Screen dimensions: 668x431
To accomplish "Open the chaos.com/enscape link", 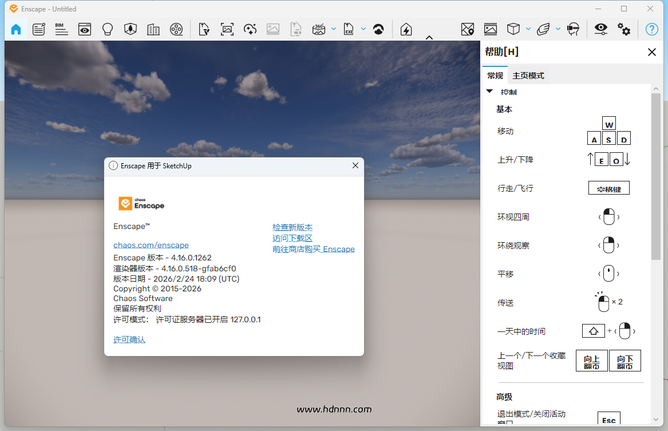I will click(x=151, y=245).
